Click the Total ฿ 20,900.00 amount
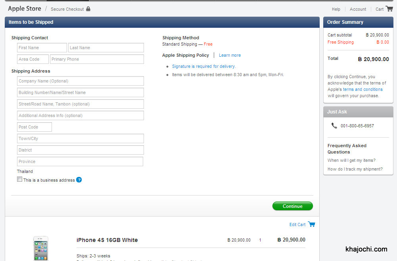This screenshot has width=397, height=261. tap(373, 59)
